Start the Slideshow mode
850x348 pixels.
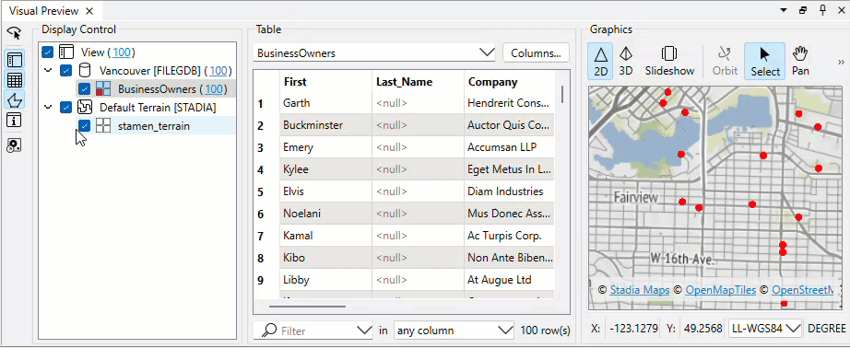(669, 61)
